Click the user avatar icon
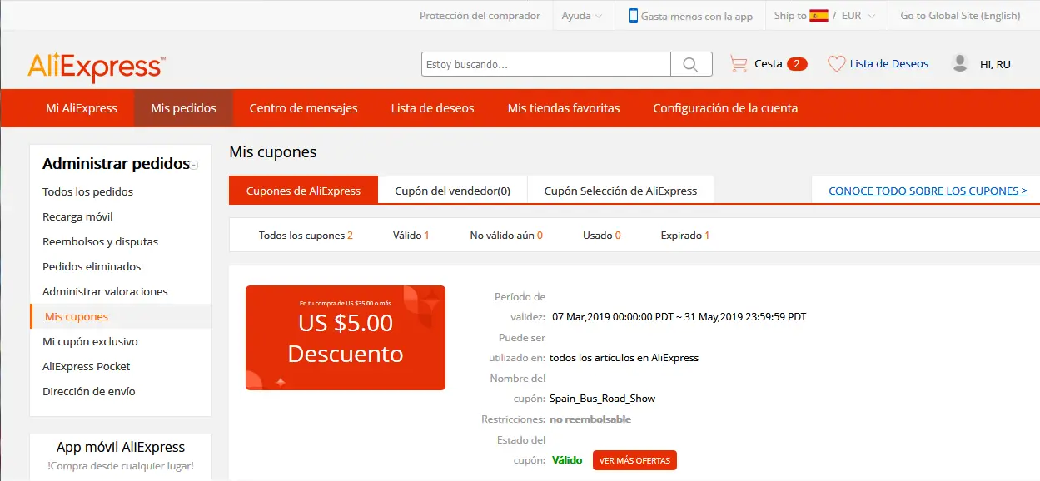This screenshot has height=481, width=1040. click(960, 63)
